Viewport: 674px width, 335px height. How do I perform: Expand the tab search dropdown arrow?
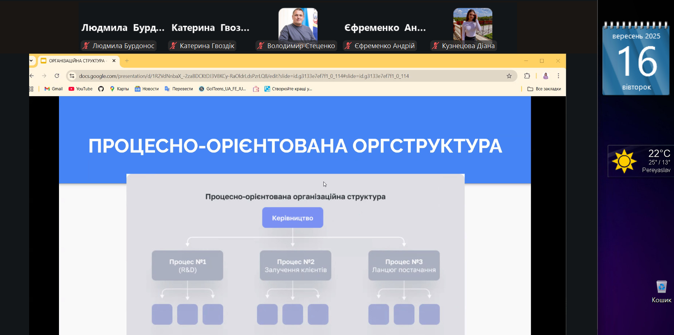[x=31, y=61]
